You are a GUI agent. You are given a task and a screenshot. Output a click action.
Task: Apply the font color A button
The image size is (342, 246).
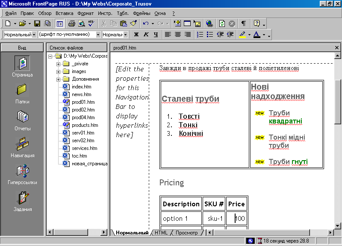coord(257,35)
